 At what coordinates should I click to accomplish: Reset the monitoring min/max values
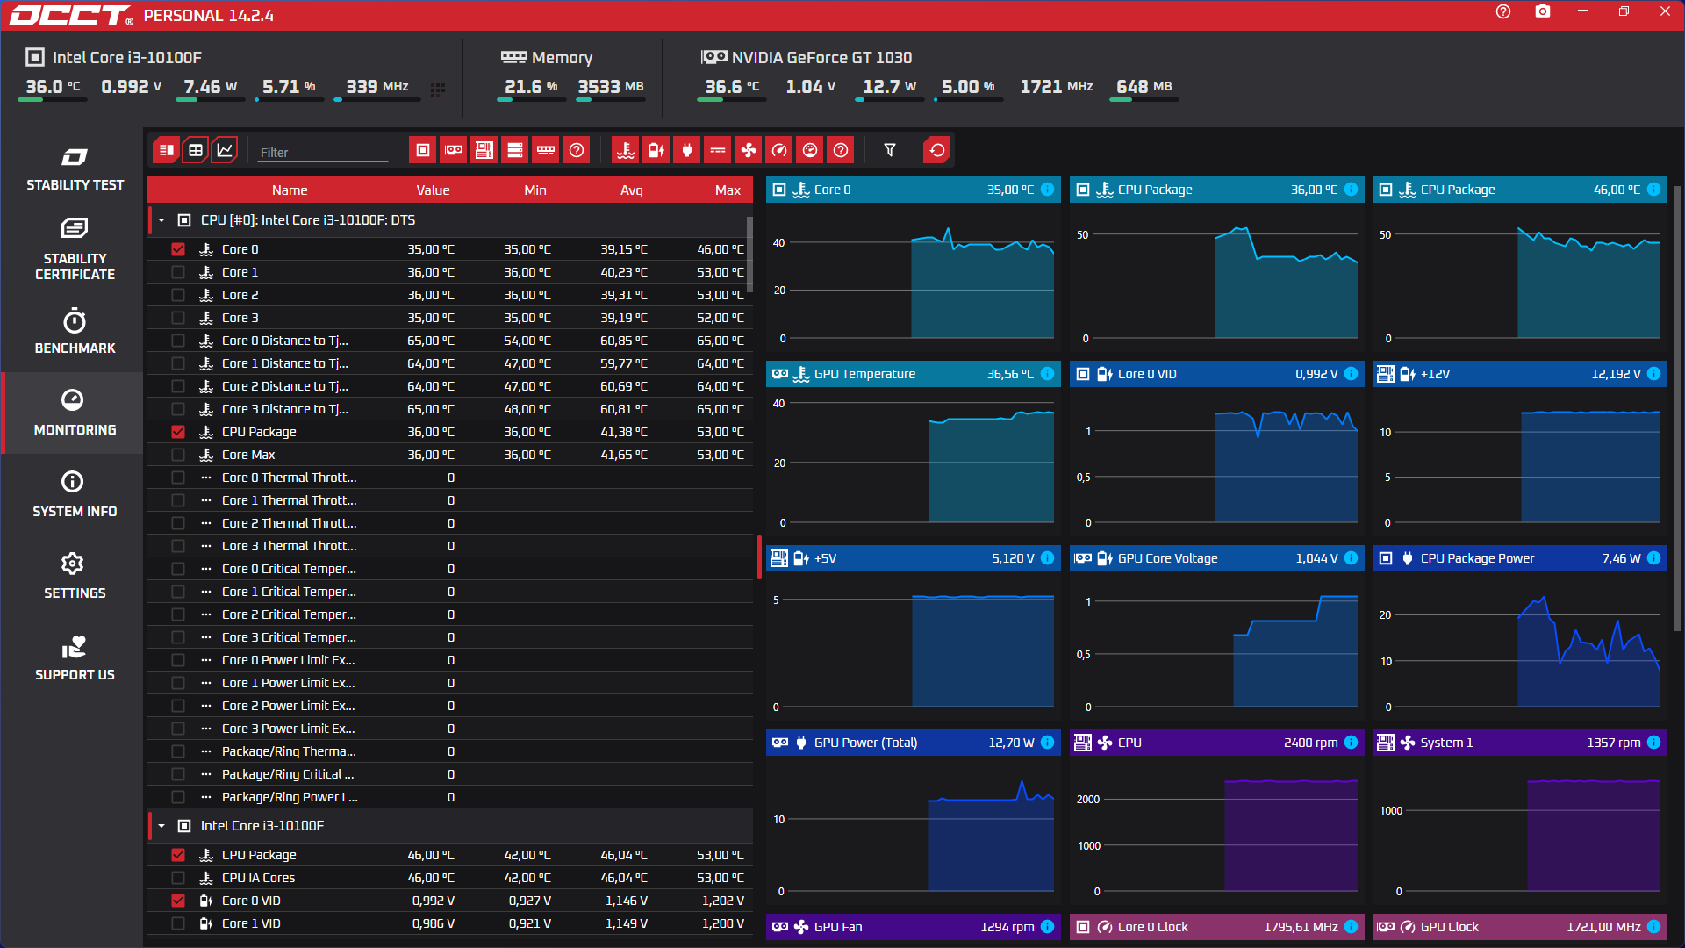[937, 150]
